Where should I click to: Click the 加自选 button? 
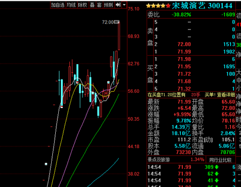pos(58,5)
